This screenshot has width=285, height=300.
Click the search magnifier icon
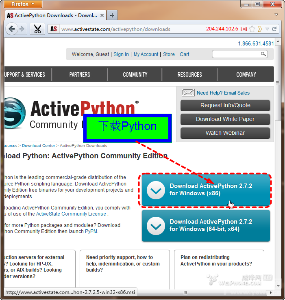click(263, 54)
